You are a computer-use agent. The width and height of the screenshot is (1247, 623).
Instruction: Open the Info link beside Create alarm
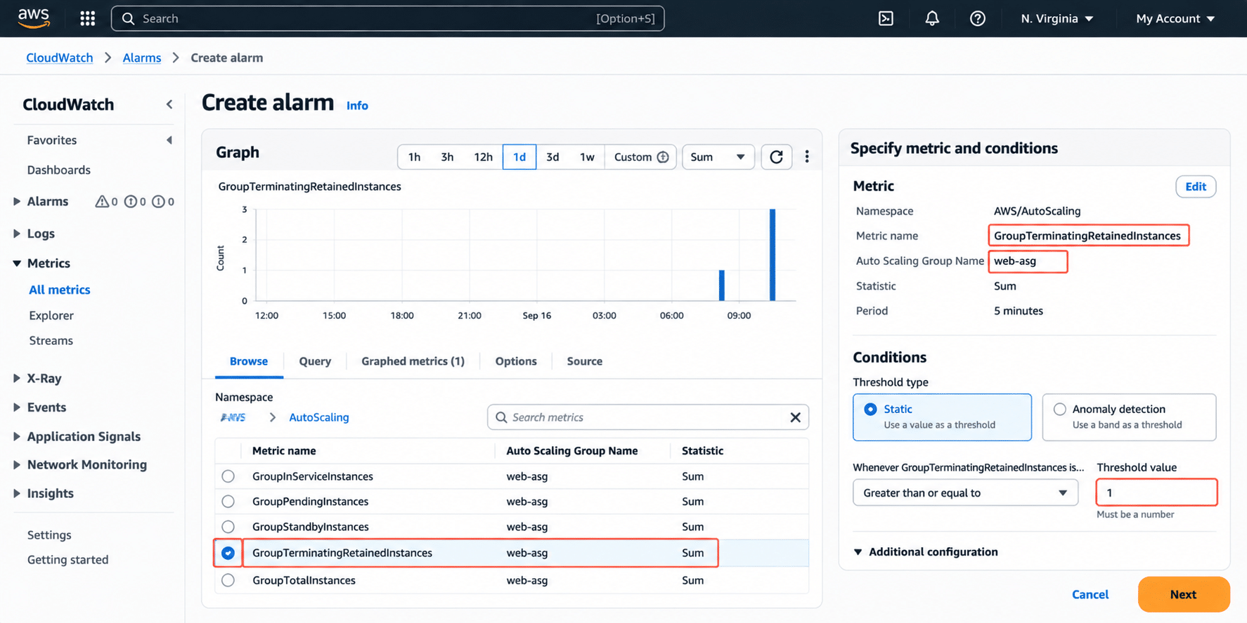coord(357,105)
